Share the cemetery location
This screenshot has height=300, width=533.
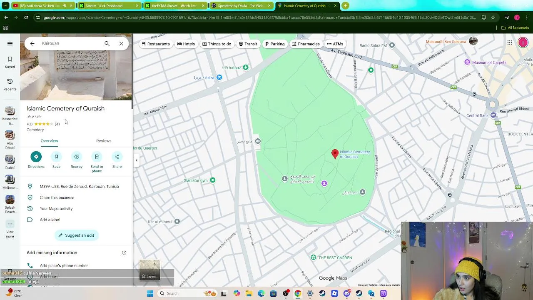coord(117,160)
